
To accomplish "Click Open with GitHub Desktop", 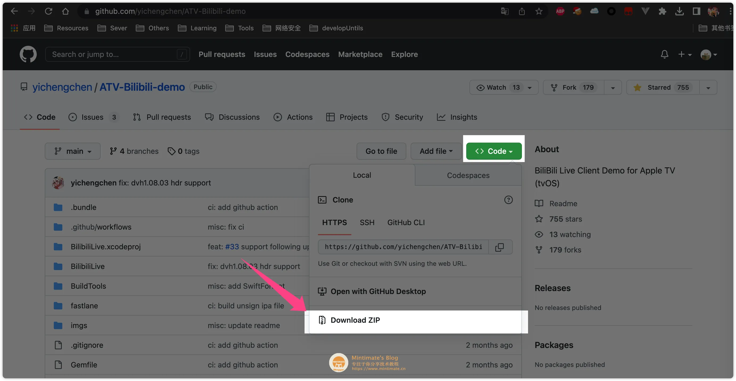I will point(415,291).
